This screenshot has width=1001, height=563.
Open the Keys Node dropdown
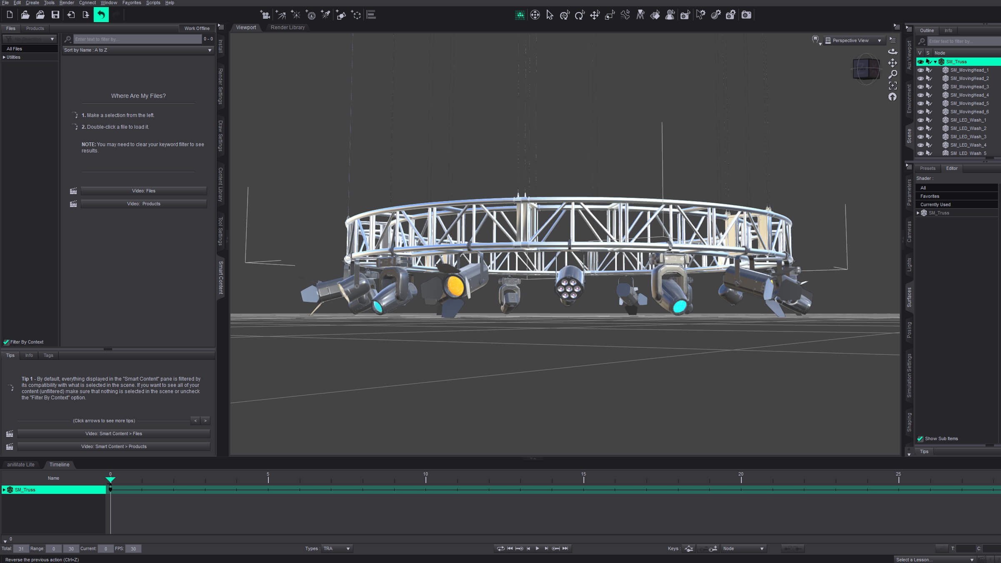pyautogui.click(x=744, y=548)
